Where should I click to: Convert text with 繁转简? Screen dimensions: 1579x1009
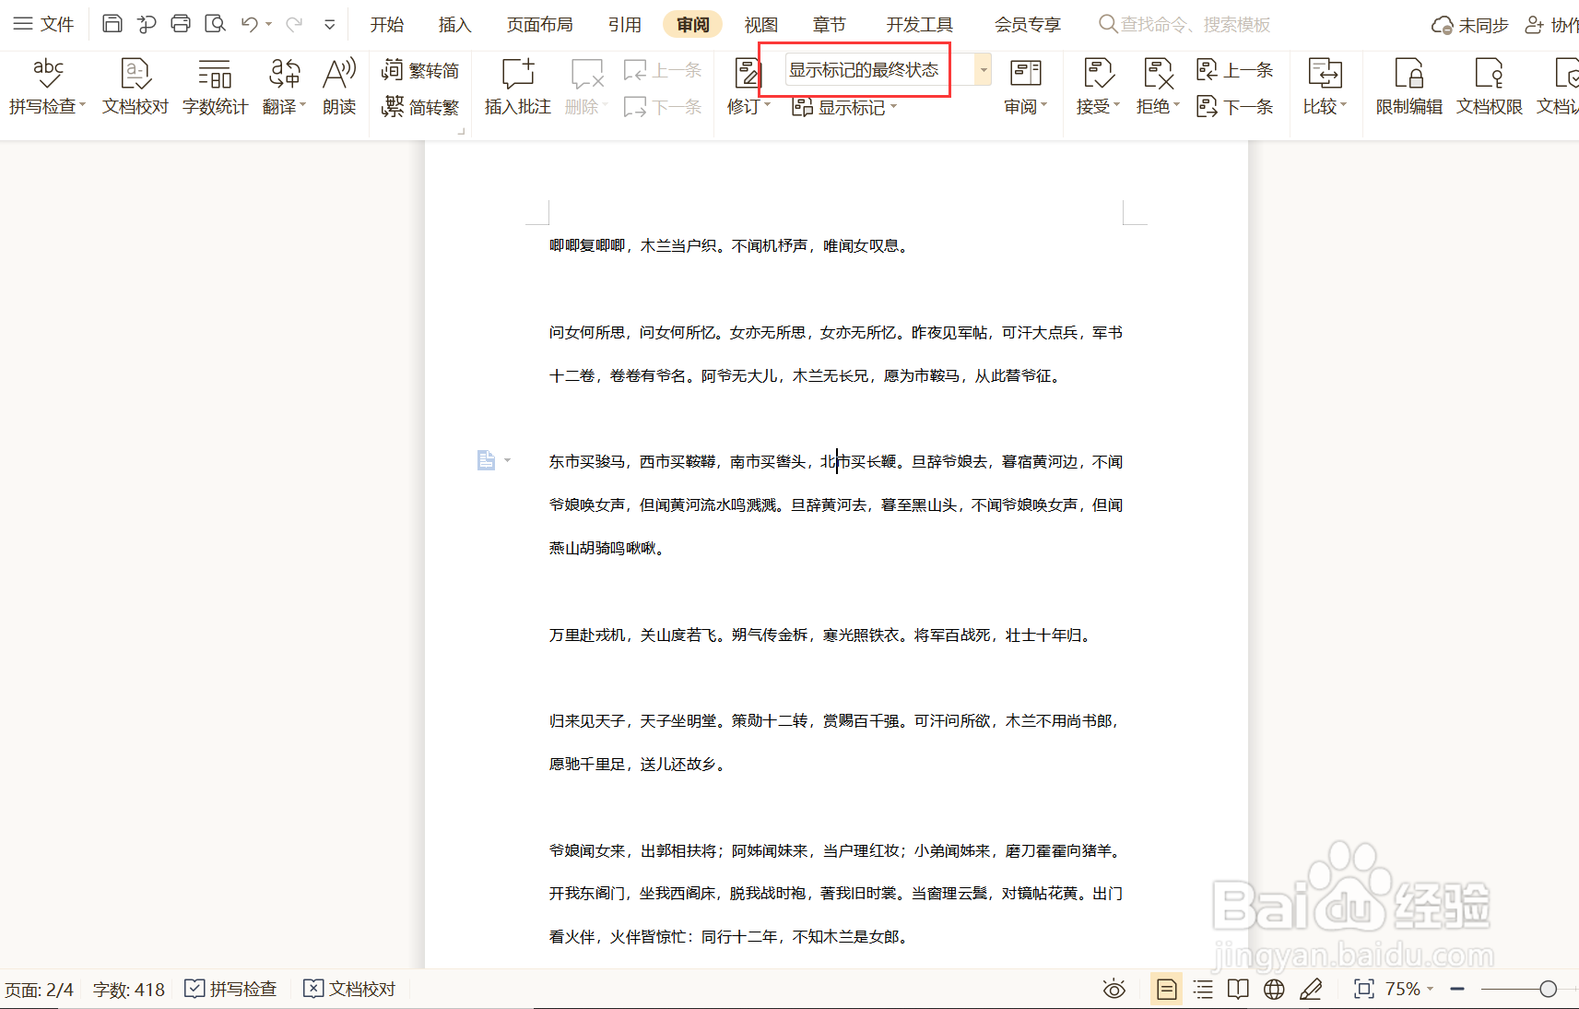point(420,70)
